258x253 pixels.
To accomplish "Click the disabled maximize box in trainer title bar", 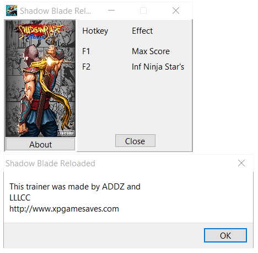I will pyautogui.click(x=143, y=10).
